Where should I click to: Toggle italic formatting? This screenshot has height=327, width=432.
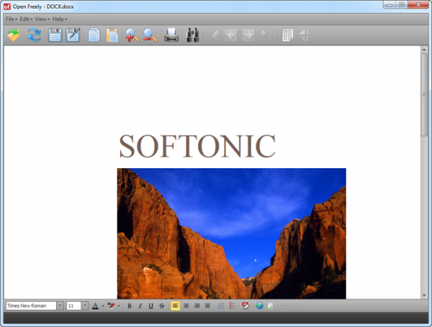click(140, 306)
